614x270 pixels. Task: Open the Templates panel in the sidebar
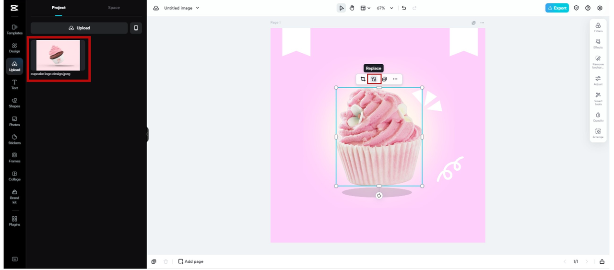14,29
